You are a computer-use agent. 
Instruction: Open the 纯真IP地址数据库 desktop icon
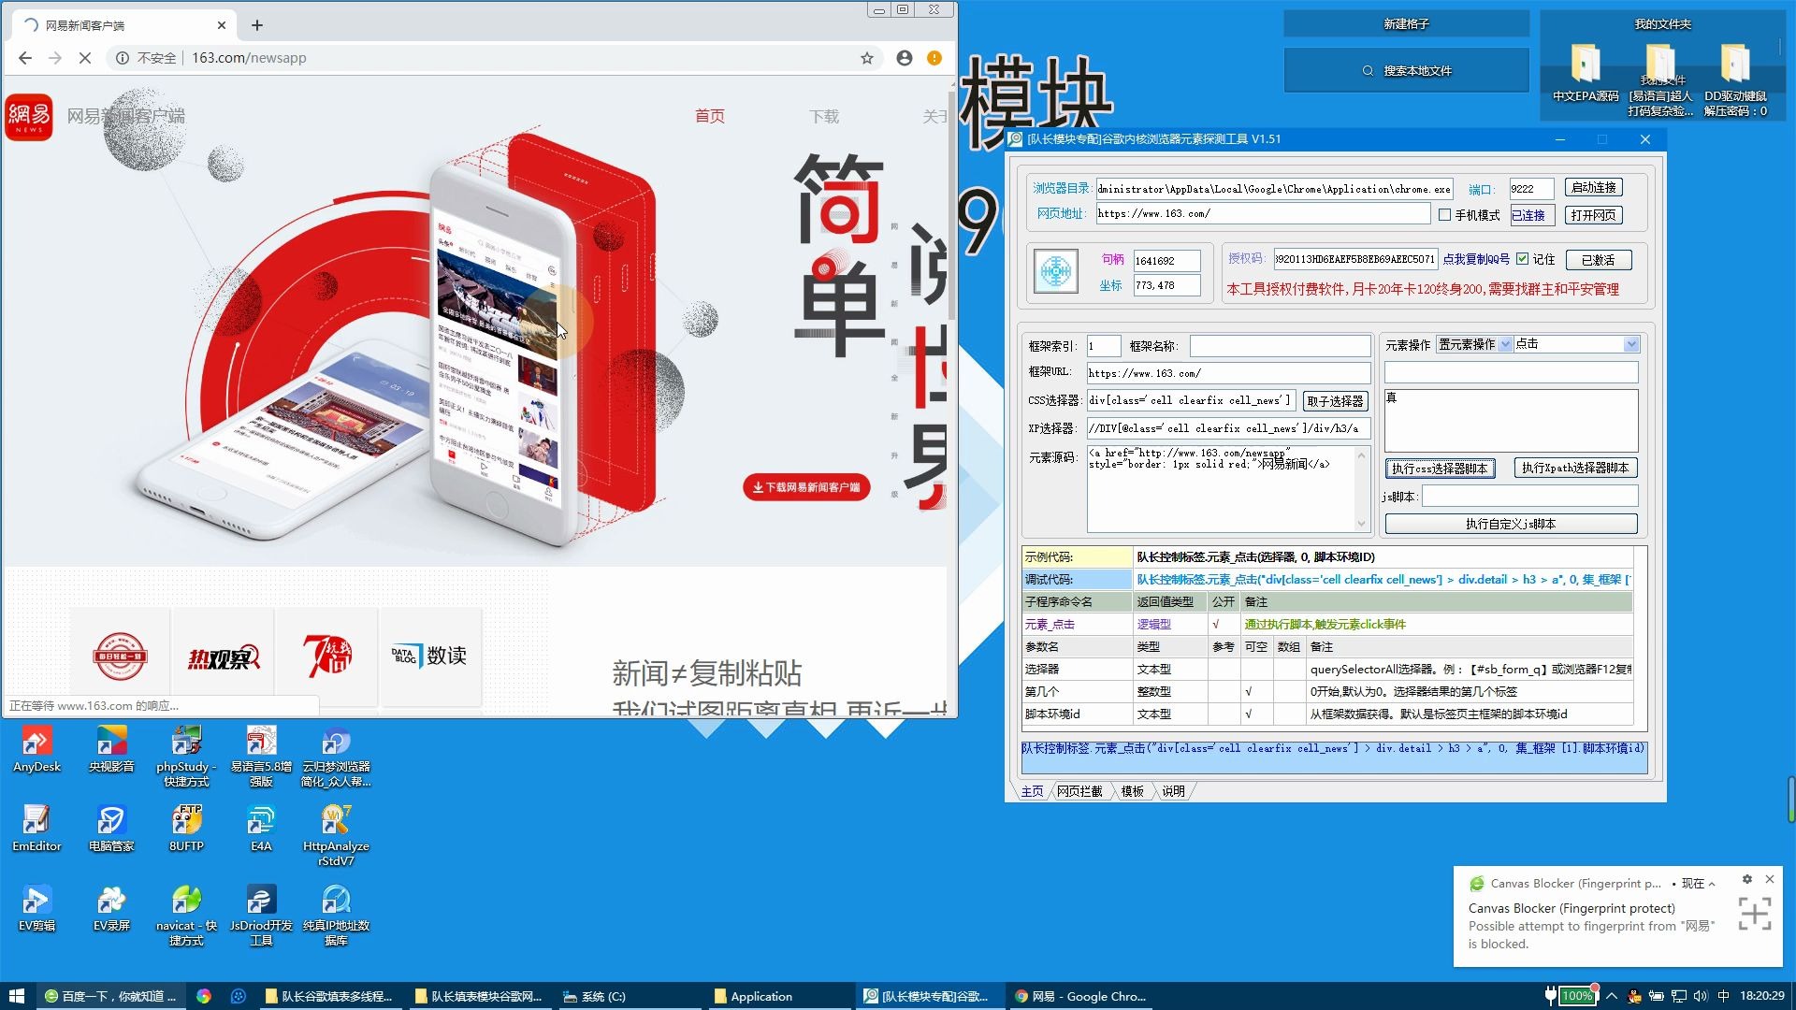point(336,916)
